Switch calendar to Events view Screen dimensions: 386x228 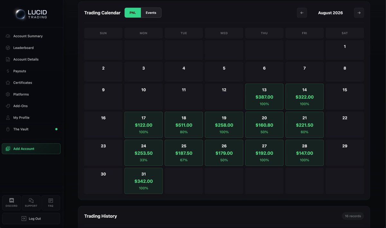click(x=151, y=13)
